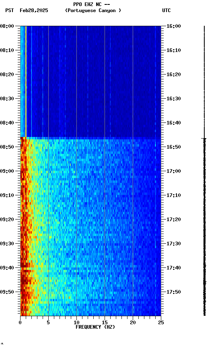This screenshot has height=348, width=222.
Task: Click the 16:40 UTC time label
Action: click(174, 123)
